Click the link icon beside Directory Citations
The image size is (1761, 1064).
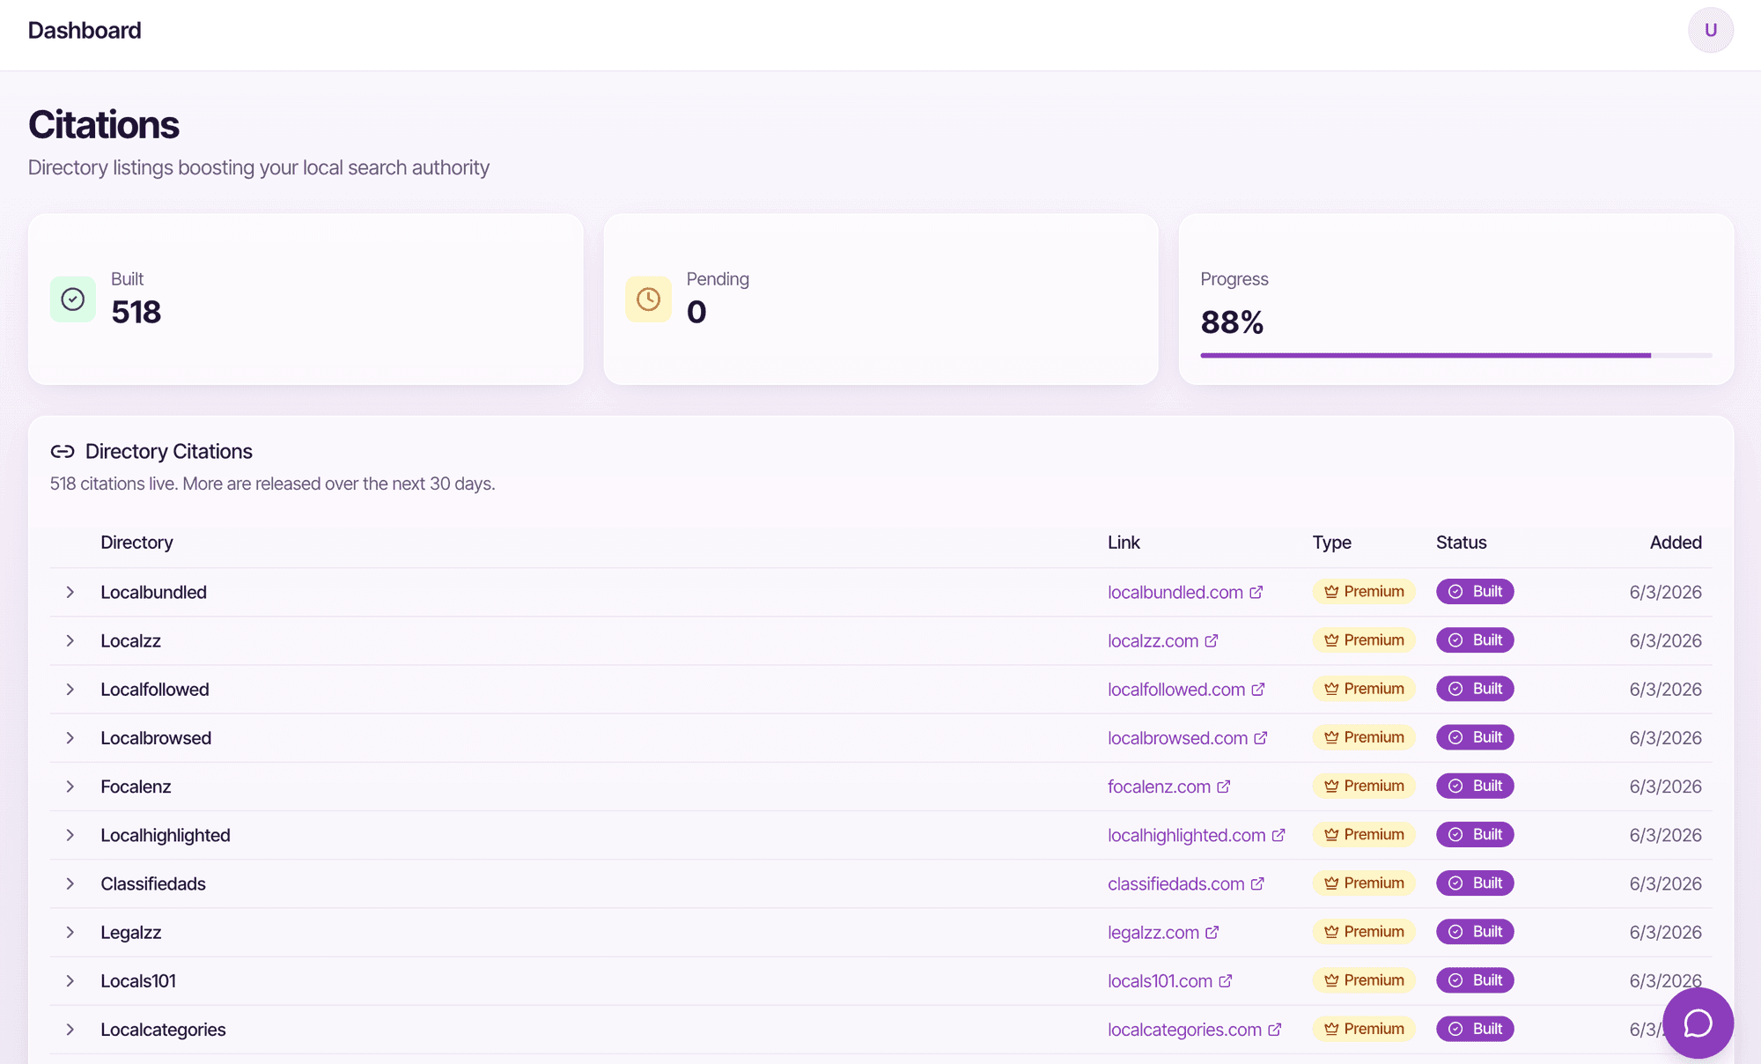pyautogui.click(x=63, y=452)
